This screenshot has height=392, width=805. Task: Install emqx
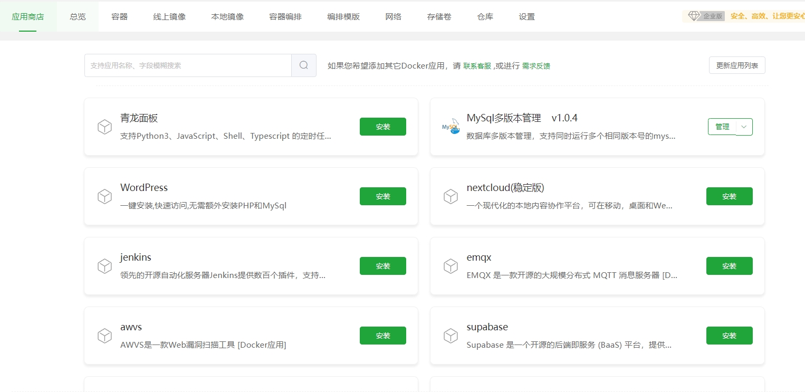coord(730,266)
